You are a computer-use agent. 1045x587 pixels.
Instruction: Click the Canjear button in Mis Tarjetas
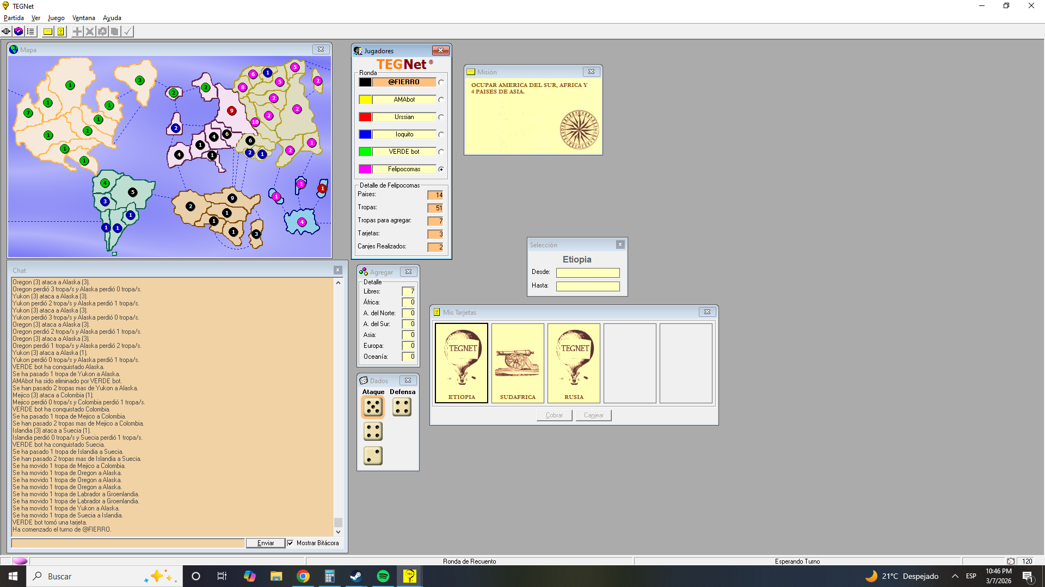click(593, 415)
